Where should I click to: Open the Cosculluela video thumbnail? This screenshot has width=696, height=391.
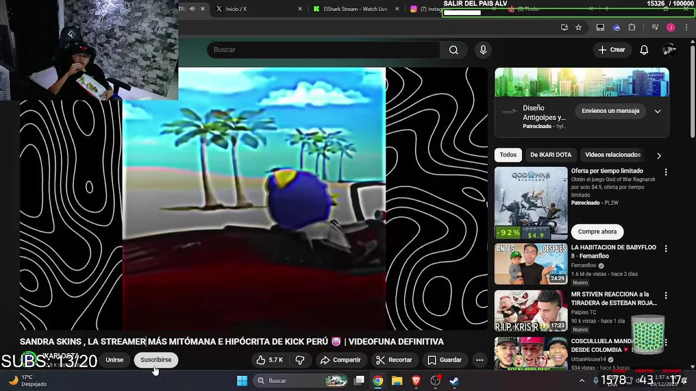coord(531,353)
